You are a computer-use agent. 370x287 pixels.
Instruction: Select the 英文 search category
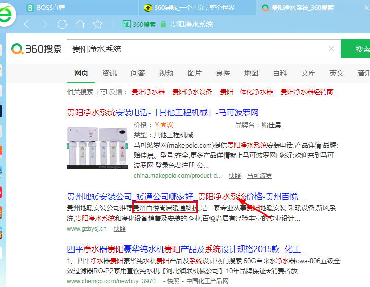[337, 73]
